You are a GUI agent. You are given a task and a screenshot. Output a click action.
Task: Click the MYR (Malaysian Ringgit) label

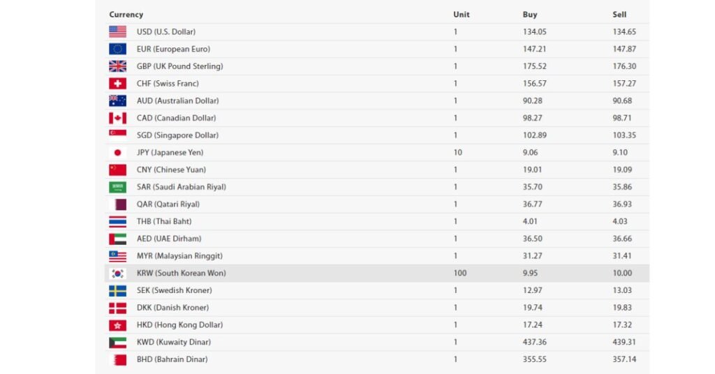(x=179, y=256)
